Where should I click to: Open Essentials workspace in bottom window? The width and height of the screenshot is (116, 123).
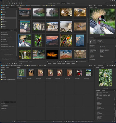coord(50,63)
